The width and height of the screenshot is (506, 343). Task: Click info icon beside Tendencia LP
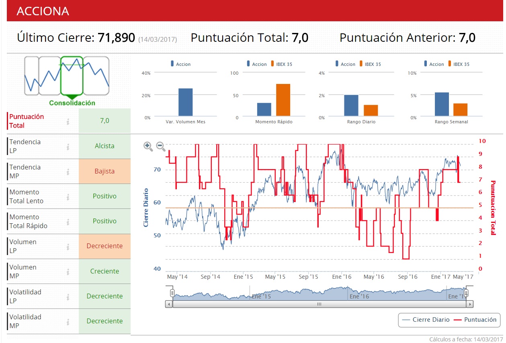click(x=68, y=147)
